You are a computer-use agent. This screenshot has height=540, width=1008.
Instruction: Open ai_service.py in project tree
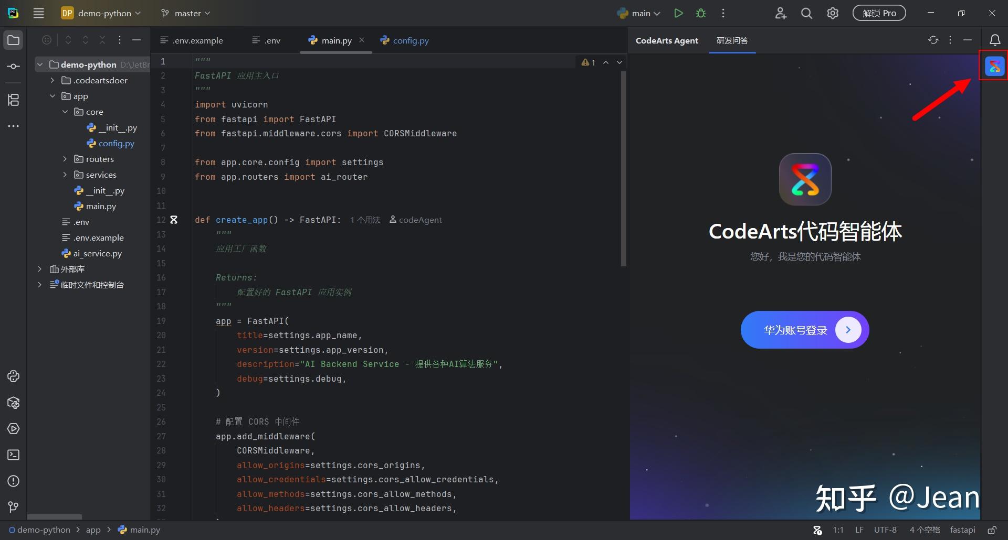(x=92, y=253)
